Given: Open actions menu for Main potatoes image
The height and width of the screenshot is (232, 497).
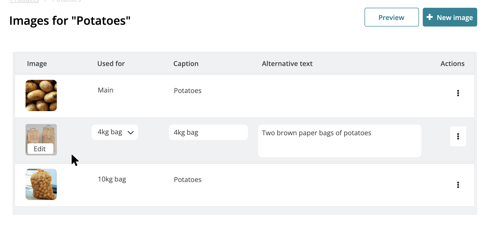Looking at the screenshot, I should tap(458, 93).
